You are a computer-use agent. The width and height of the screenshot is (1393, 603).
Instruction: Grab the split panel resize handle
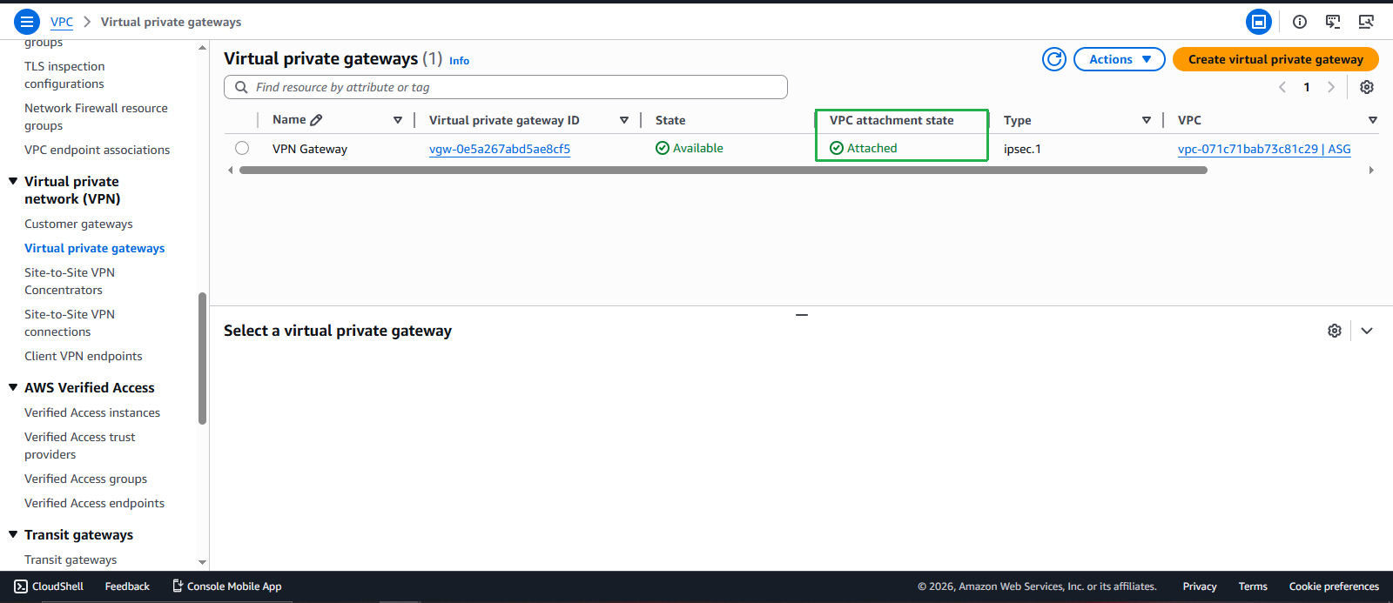tap(802, 314)
